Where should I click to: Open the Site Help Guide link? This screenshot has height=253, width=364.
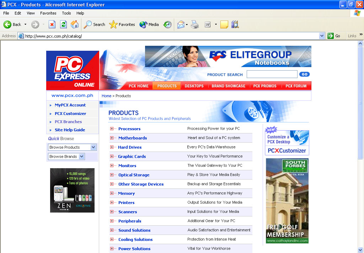point(70,130)
